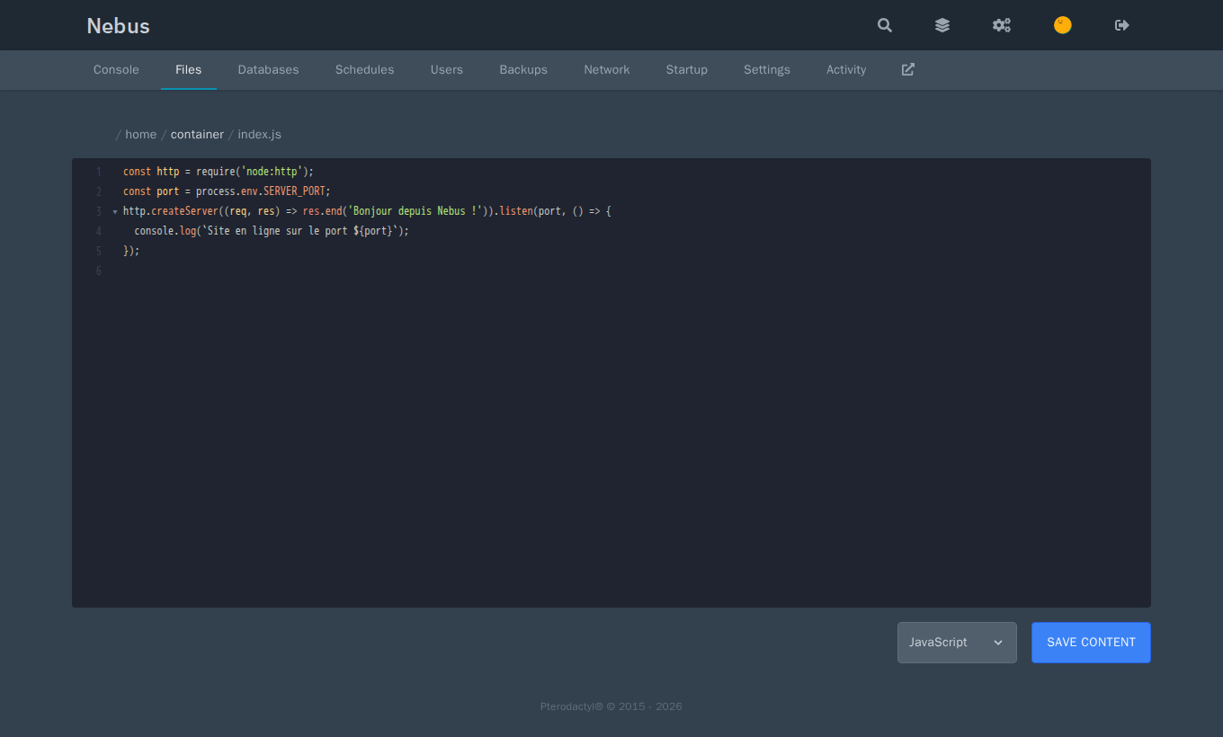Switch to the Backups tab
1223x737 pixels.
[523, 70]
